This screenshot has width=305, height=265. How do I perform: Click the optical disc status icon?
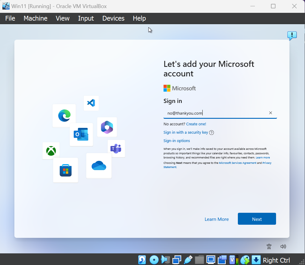point(154,260)
